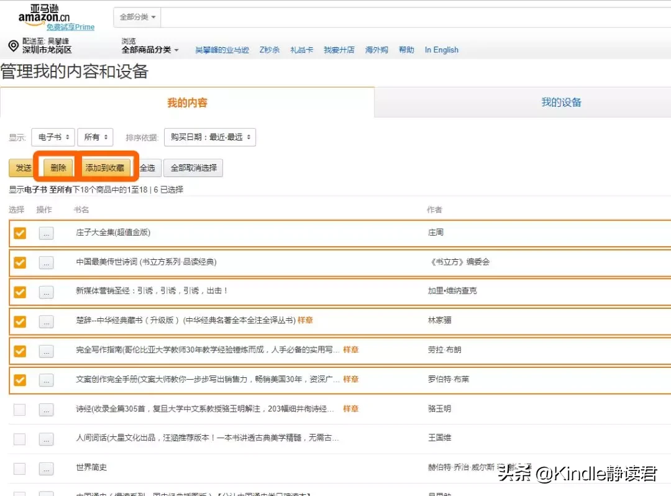Check the checkbox next to 诗经
Viewport: 671px width, 496px height.
(19, 409)
